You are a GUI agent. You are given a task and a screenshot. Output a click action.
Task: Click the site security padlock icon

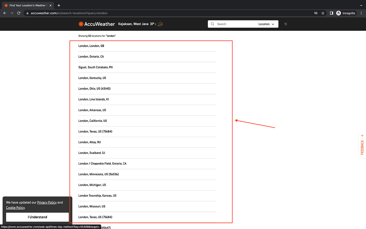click(x=27, y=13)
